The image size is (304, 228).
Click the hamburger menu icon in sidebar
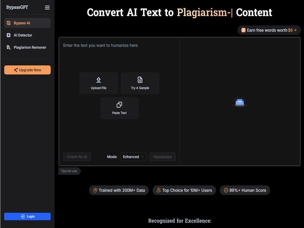coord(47,8)
